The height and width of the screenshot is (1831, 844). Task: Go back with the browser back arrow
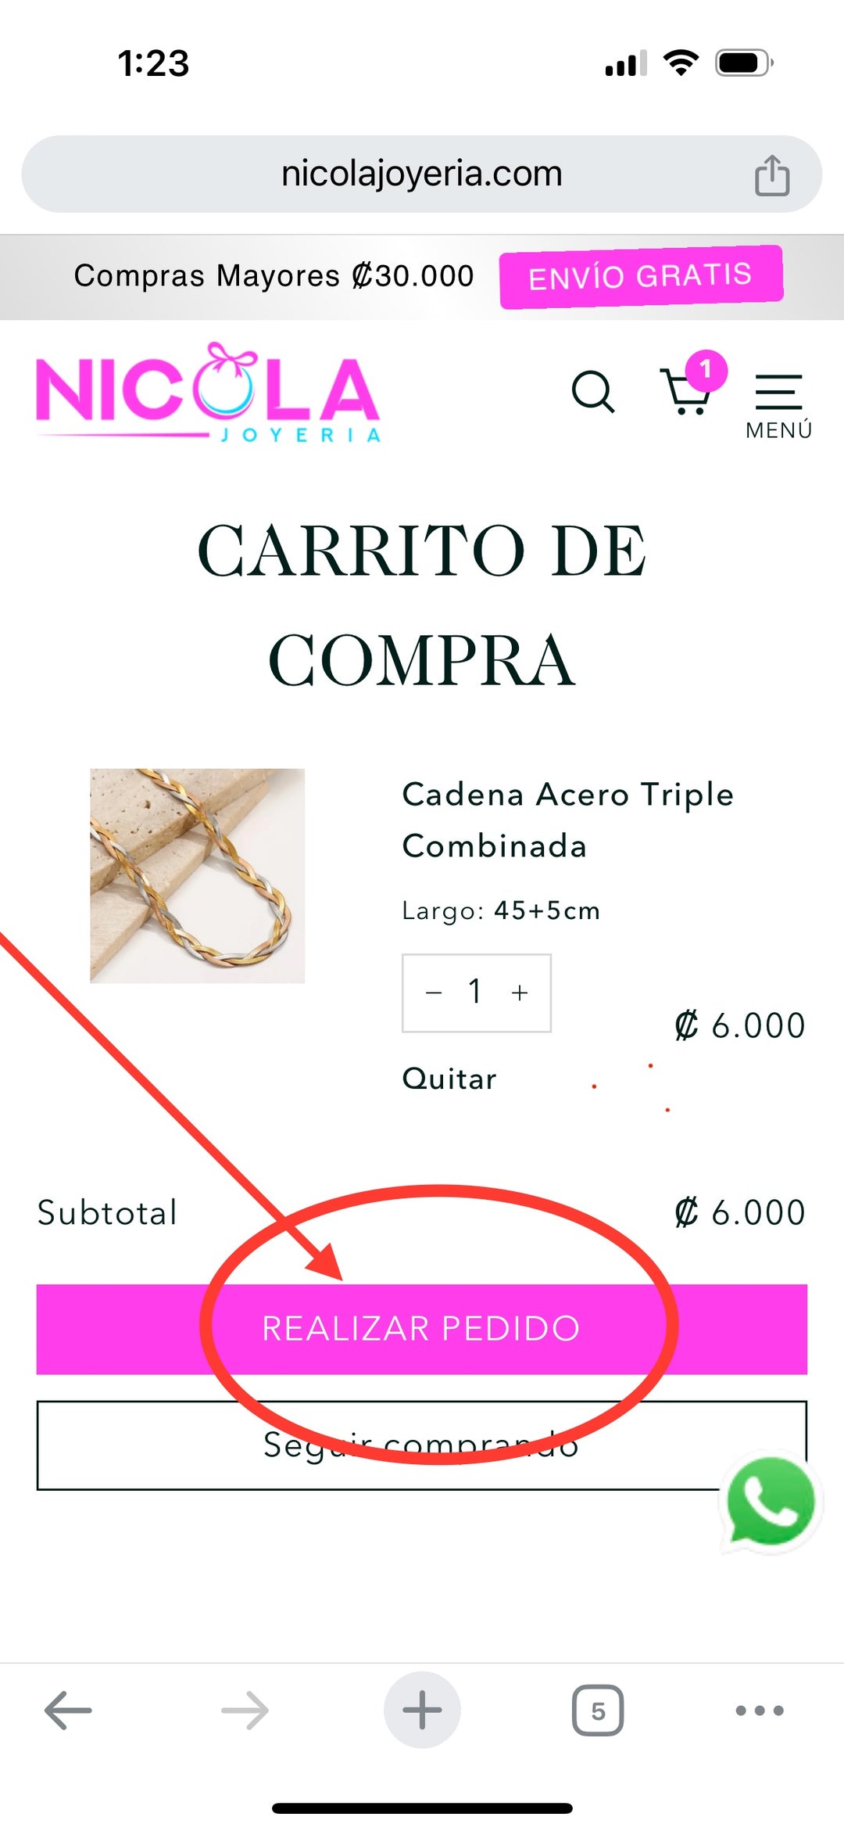(68, 1711)
